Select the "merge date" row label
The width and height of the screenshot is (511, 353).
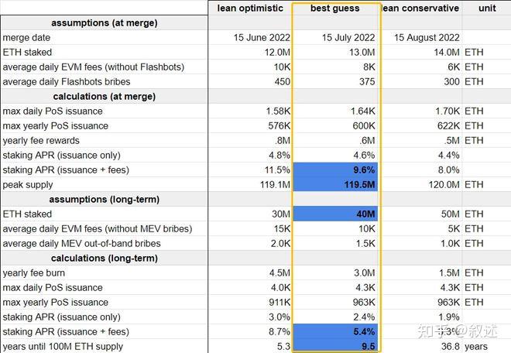[26, 37]
